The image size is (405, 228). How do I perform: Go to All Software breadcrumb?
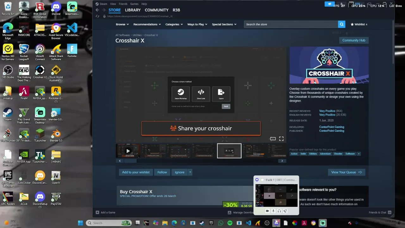[122, 35]
